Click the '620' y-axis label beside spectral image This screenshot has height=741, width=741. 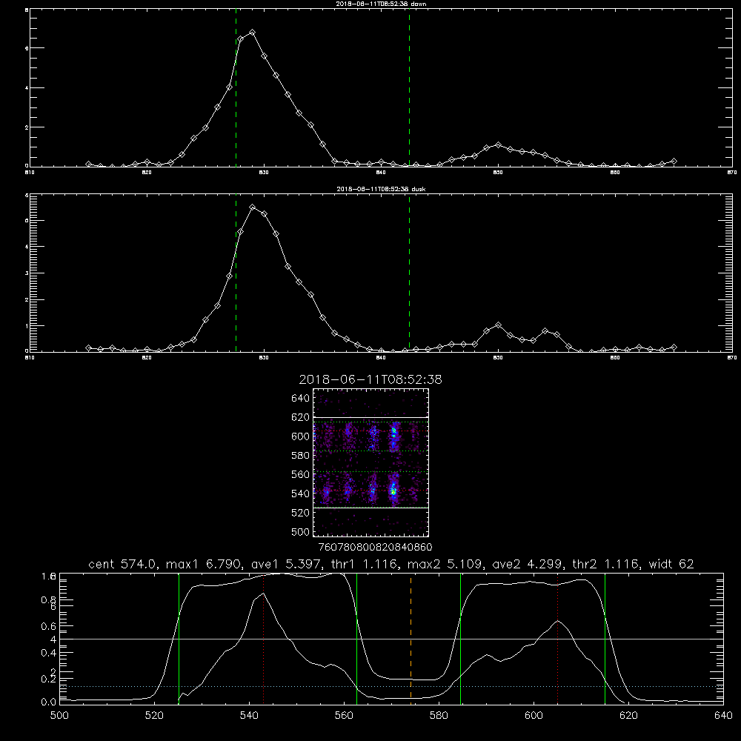click(301, 417)
